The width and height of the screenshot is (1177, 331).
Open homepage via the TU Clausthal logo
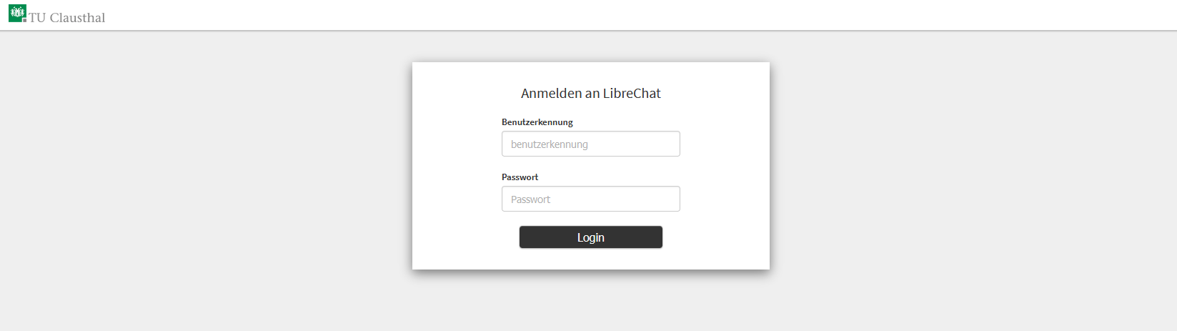(57, 15)
